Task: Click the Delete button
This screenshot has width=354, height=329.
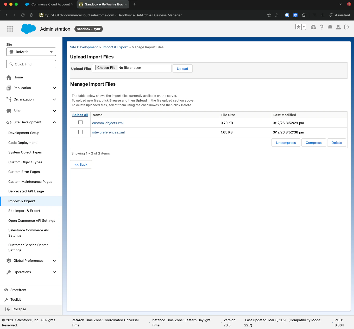Action: coord(337,143)
